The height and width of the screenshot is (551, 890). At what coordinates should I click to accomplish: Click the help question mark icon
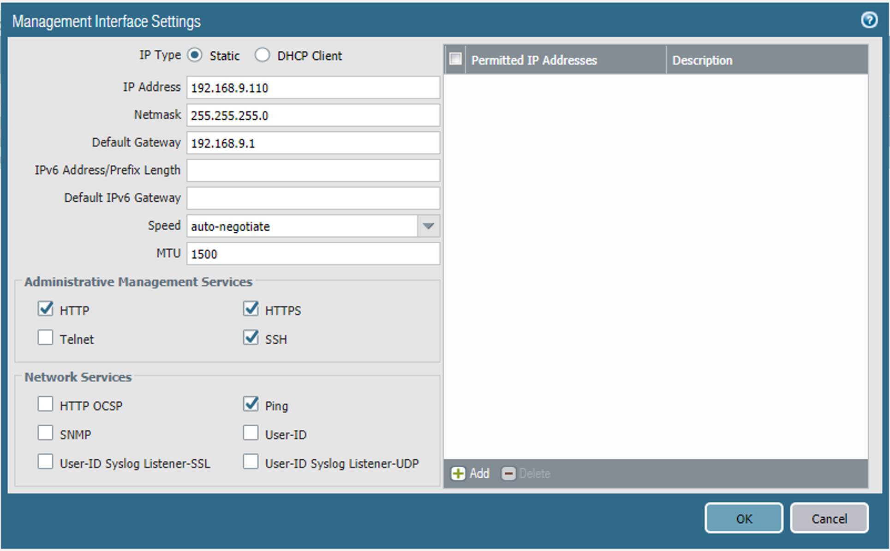pyautogui.click(x=870, y=20)
